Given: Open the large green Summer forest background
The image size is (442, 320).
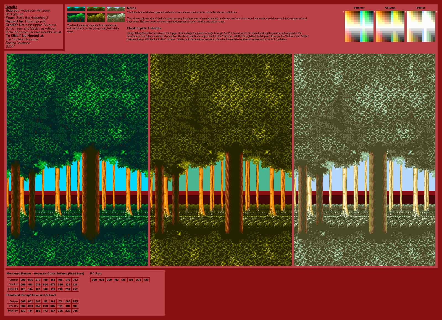Looking at the screenshot, I should pos(77,160).
